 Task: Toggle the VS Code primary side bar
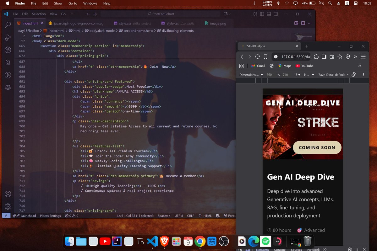(262, 14)
